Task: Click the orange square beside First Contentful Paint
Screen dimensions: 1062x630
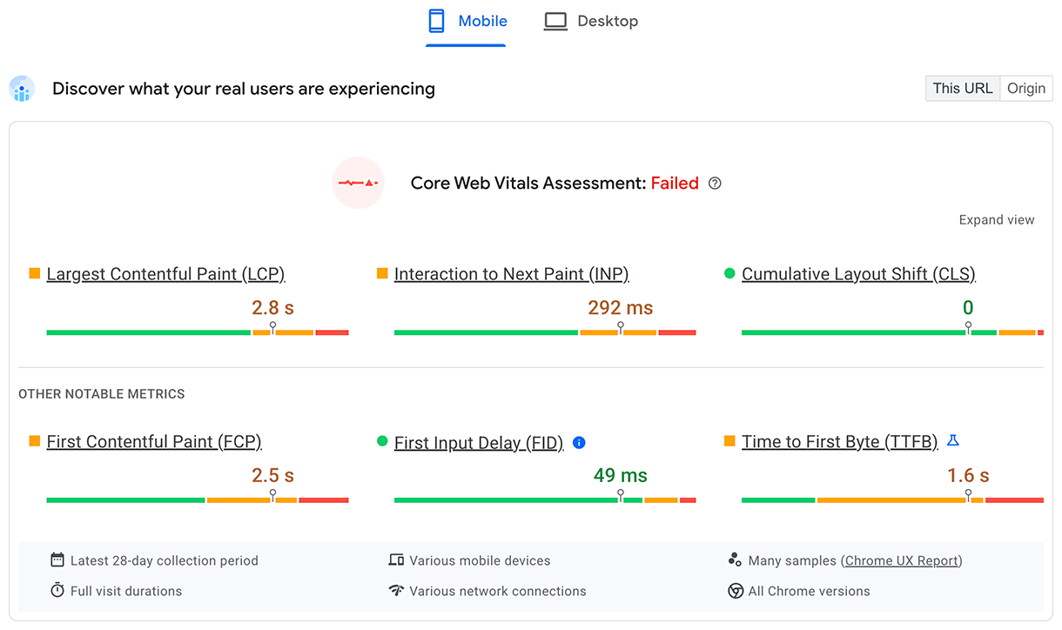Action: (x=33, y=441)
